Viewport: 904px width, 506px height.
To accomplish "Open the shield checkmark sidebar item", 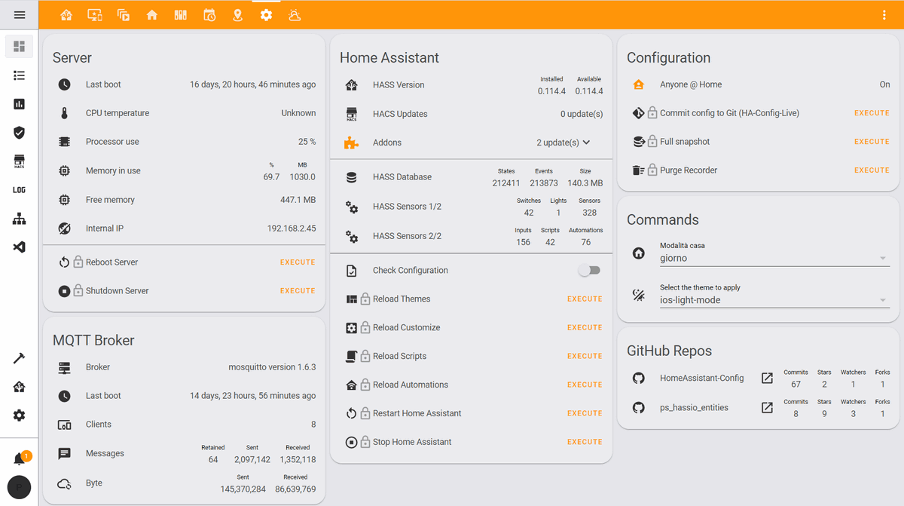I will pos(20,133).
